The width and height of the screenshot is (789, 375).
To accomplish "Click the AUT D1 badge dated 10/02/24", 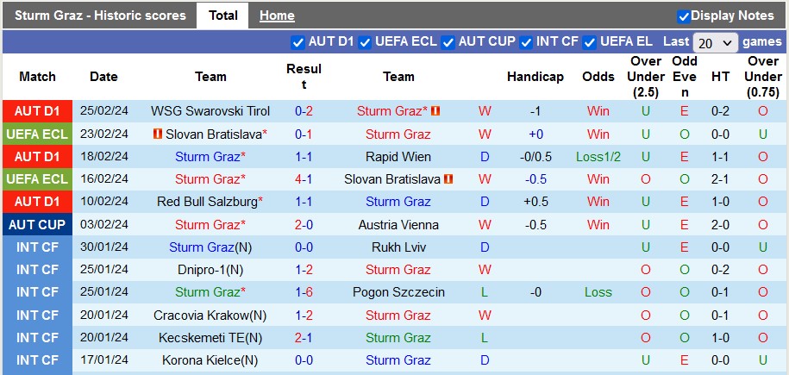I will coord(37,202).
